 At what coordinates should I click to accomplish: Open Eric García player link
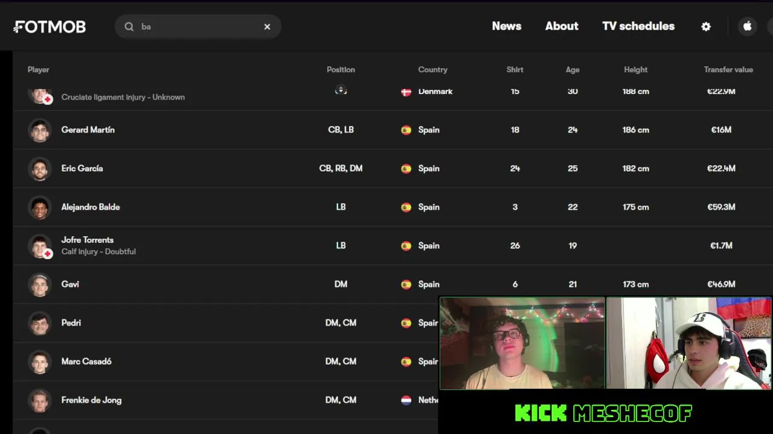82,168
